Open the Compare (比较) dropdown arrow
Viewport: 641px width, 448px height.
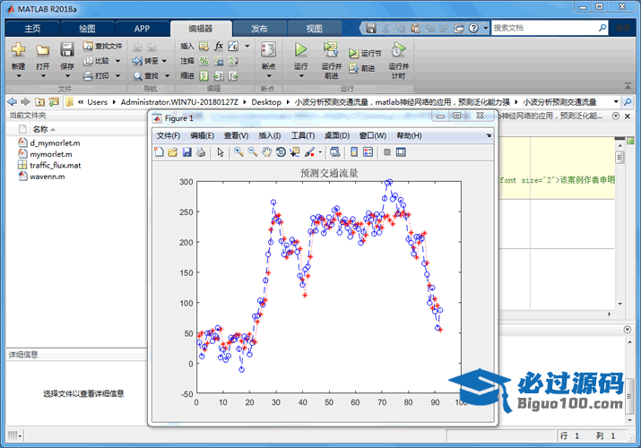117,61
